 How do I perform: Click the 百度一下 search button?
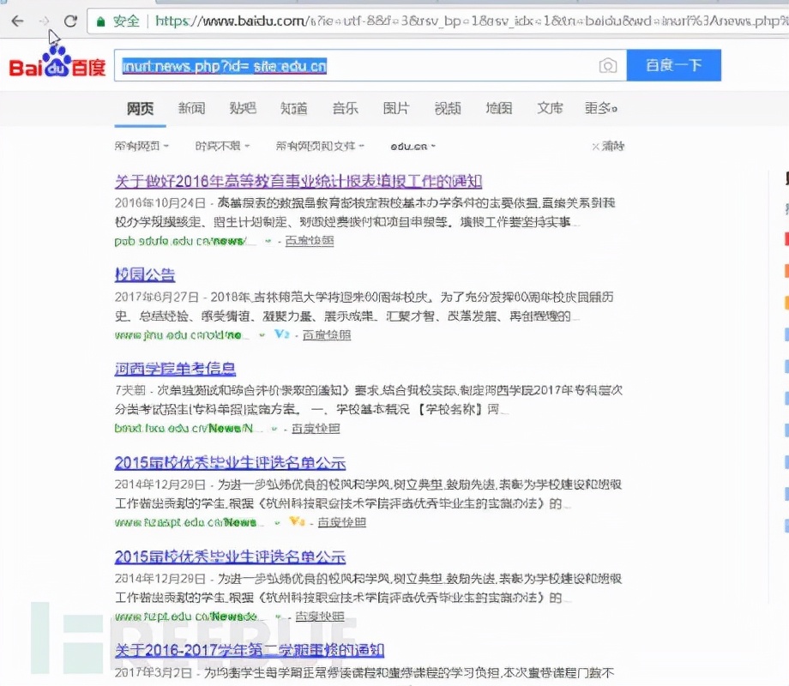pyautogui.click(x=674, y=65)
